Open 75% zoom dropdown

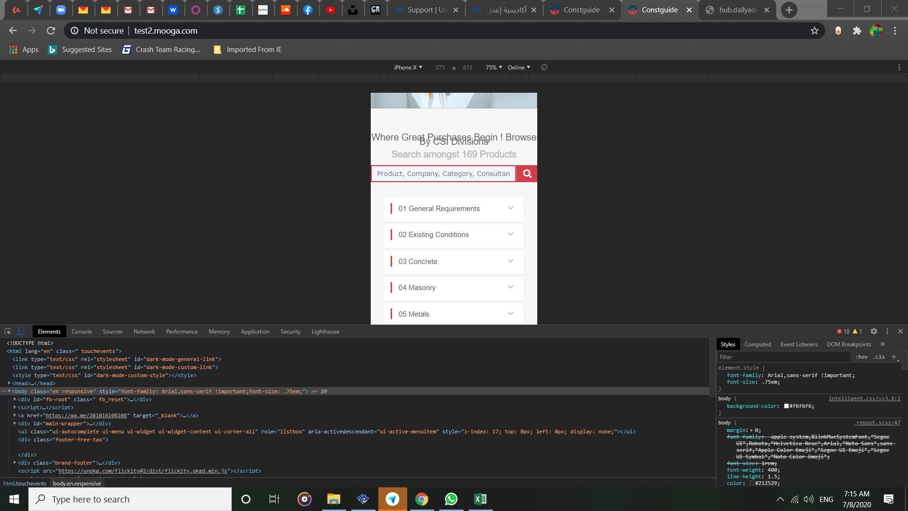494,67
